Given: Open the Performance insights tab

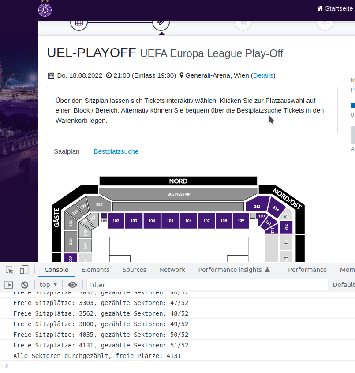Looking at the screenshot, I should click(234, 270).
